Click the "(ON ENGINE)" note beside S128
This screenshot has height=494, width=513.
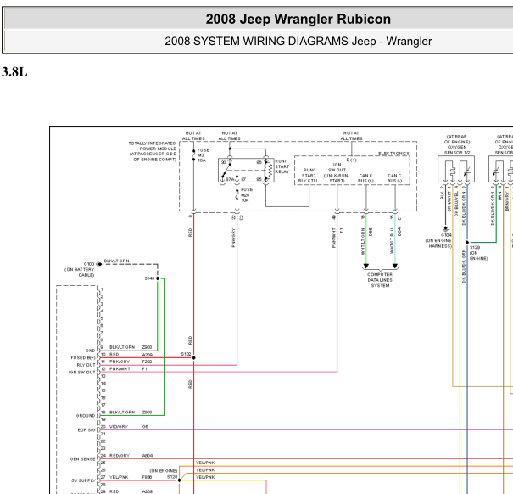[164, 471]
